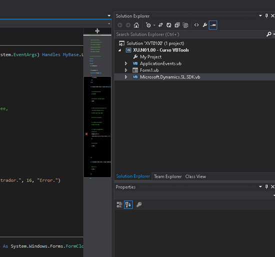Click the Handles keyword in code

[x=51, y=55]
